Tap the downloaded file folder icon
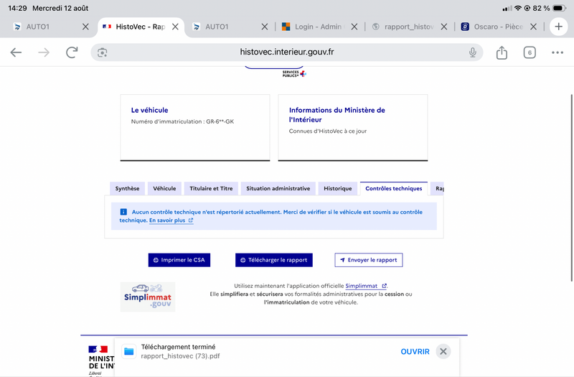Screen dimensions: 574x377 [129, 351]
